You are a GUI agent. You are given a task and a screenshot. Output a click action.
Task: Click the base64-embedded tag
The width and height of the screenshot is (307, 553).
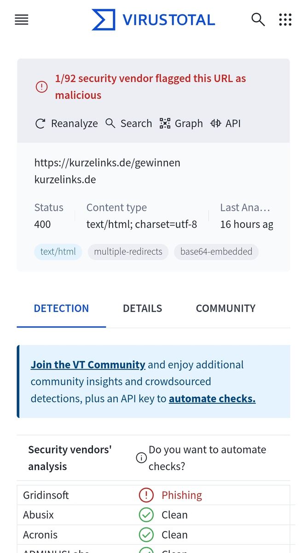tap(216, 252)
